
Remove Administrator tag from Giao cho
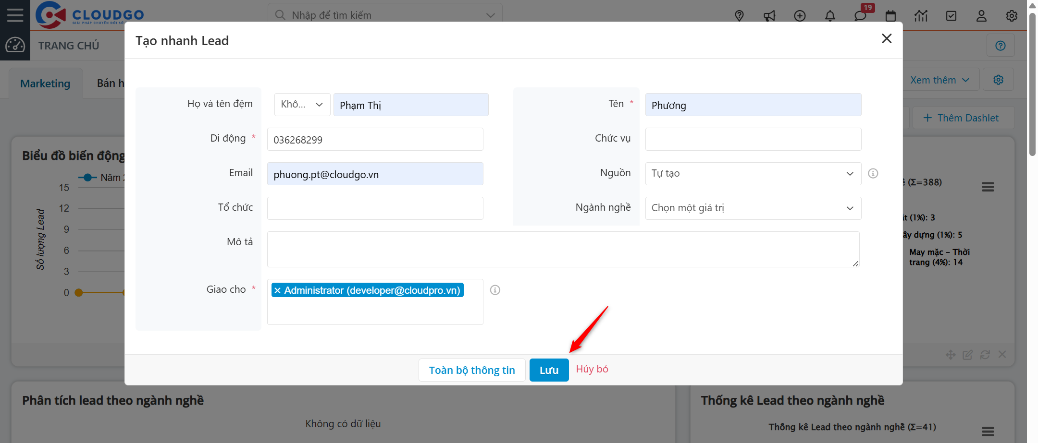click(277, 290)
